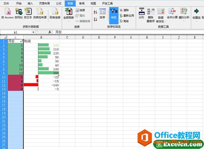Click cell with value -140

click(41, 85)
